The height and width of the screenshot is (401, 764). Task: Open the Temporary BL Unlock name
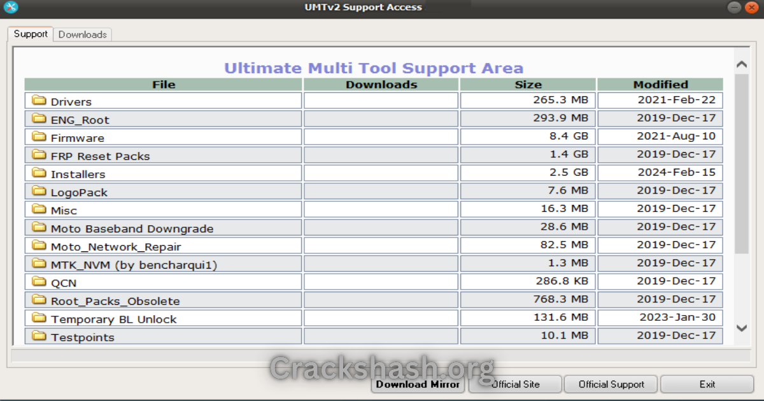point(114,320)
